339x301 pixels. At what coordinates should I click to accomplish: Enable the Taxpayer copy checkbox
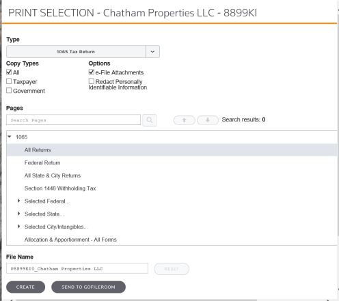click(9, 81)
